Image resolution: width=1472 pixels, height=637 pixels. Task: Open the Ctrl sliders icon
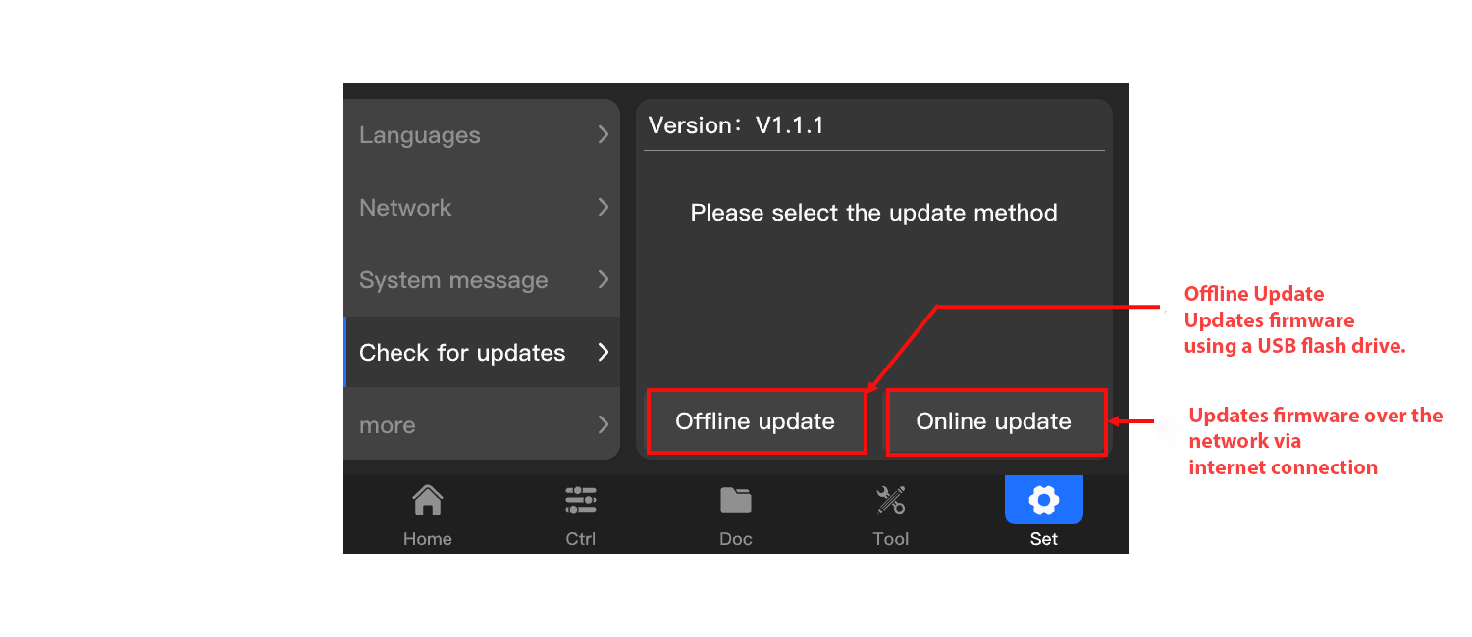[580, 501]
